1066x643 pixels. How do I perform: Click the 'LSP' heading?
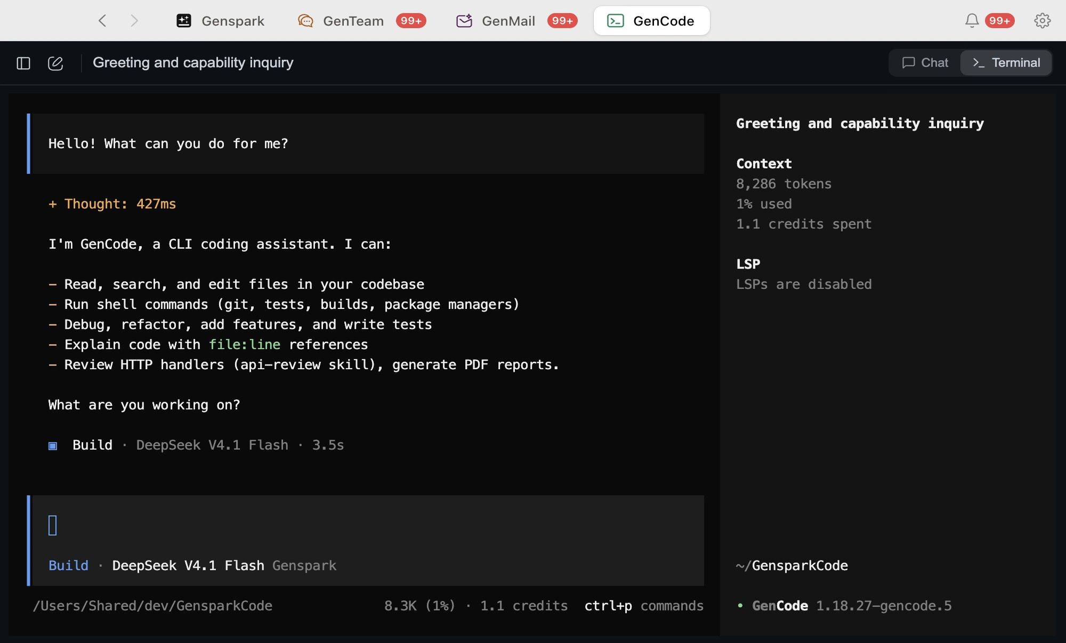(748, 264)
